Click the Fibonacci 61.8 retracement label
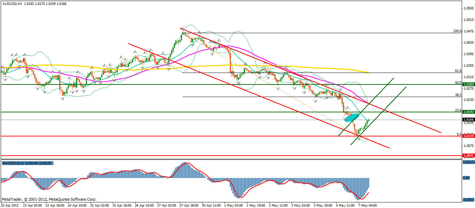 point(458,70)
